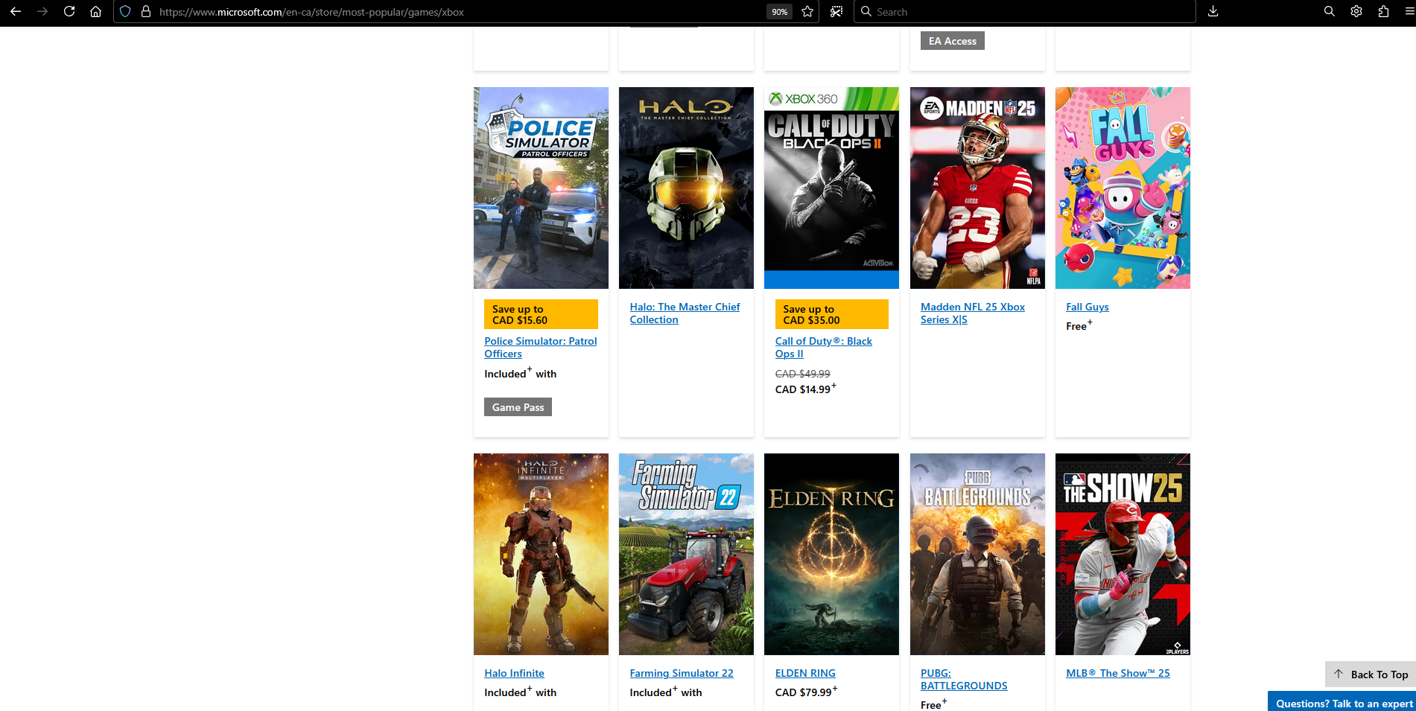The image size is (1416, 711).
Task: Open the Farming Simulator 22 link
Action: click(x=682, y=673)
